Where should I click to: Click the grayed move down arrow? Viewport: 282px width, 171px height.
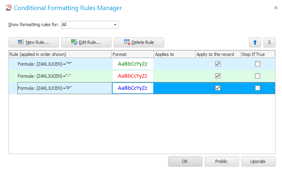click(269, 42)
